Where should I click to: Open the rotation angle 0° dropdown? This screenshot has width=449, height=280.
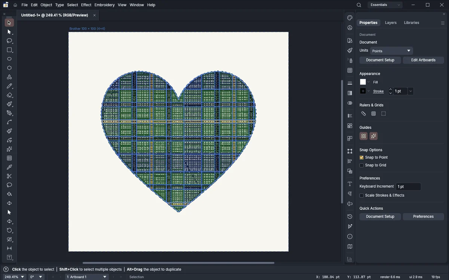tap(36, 277)
